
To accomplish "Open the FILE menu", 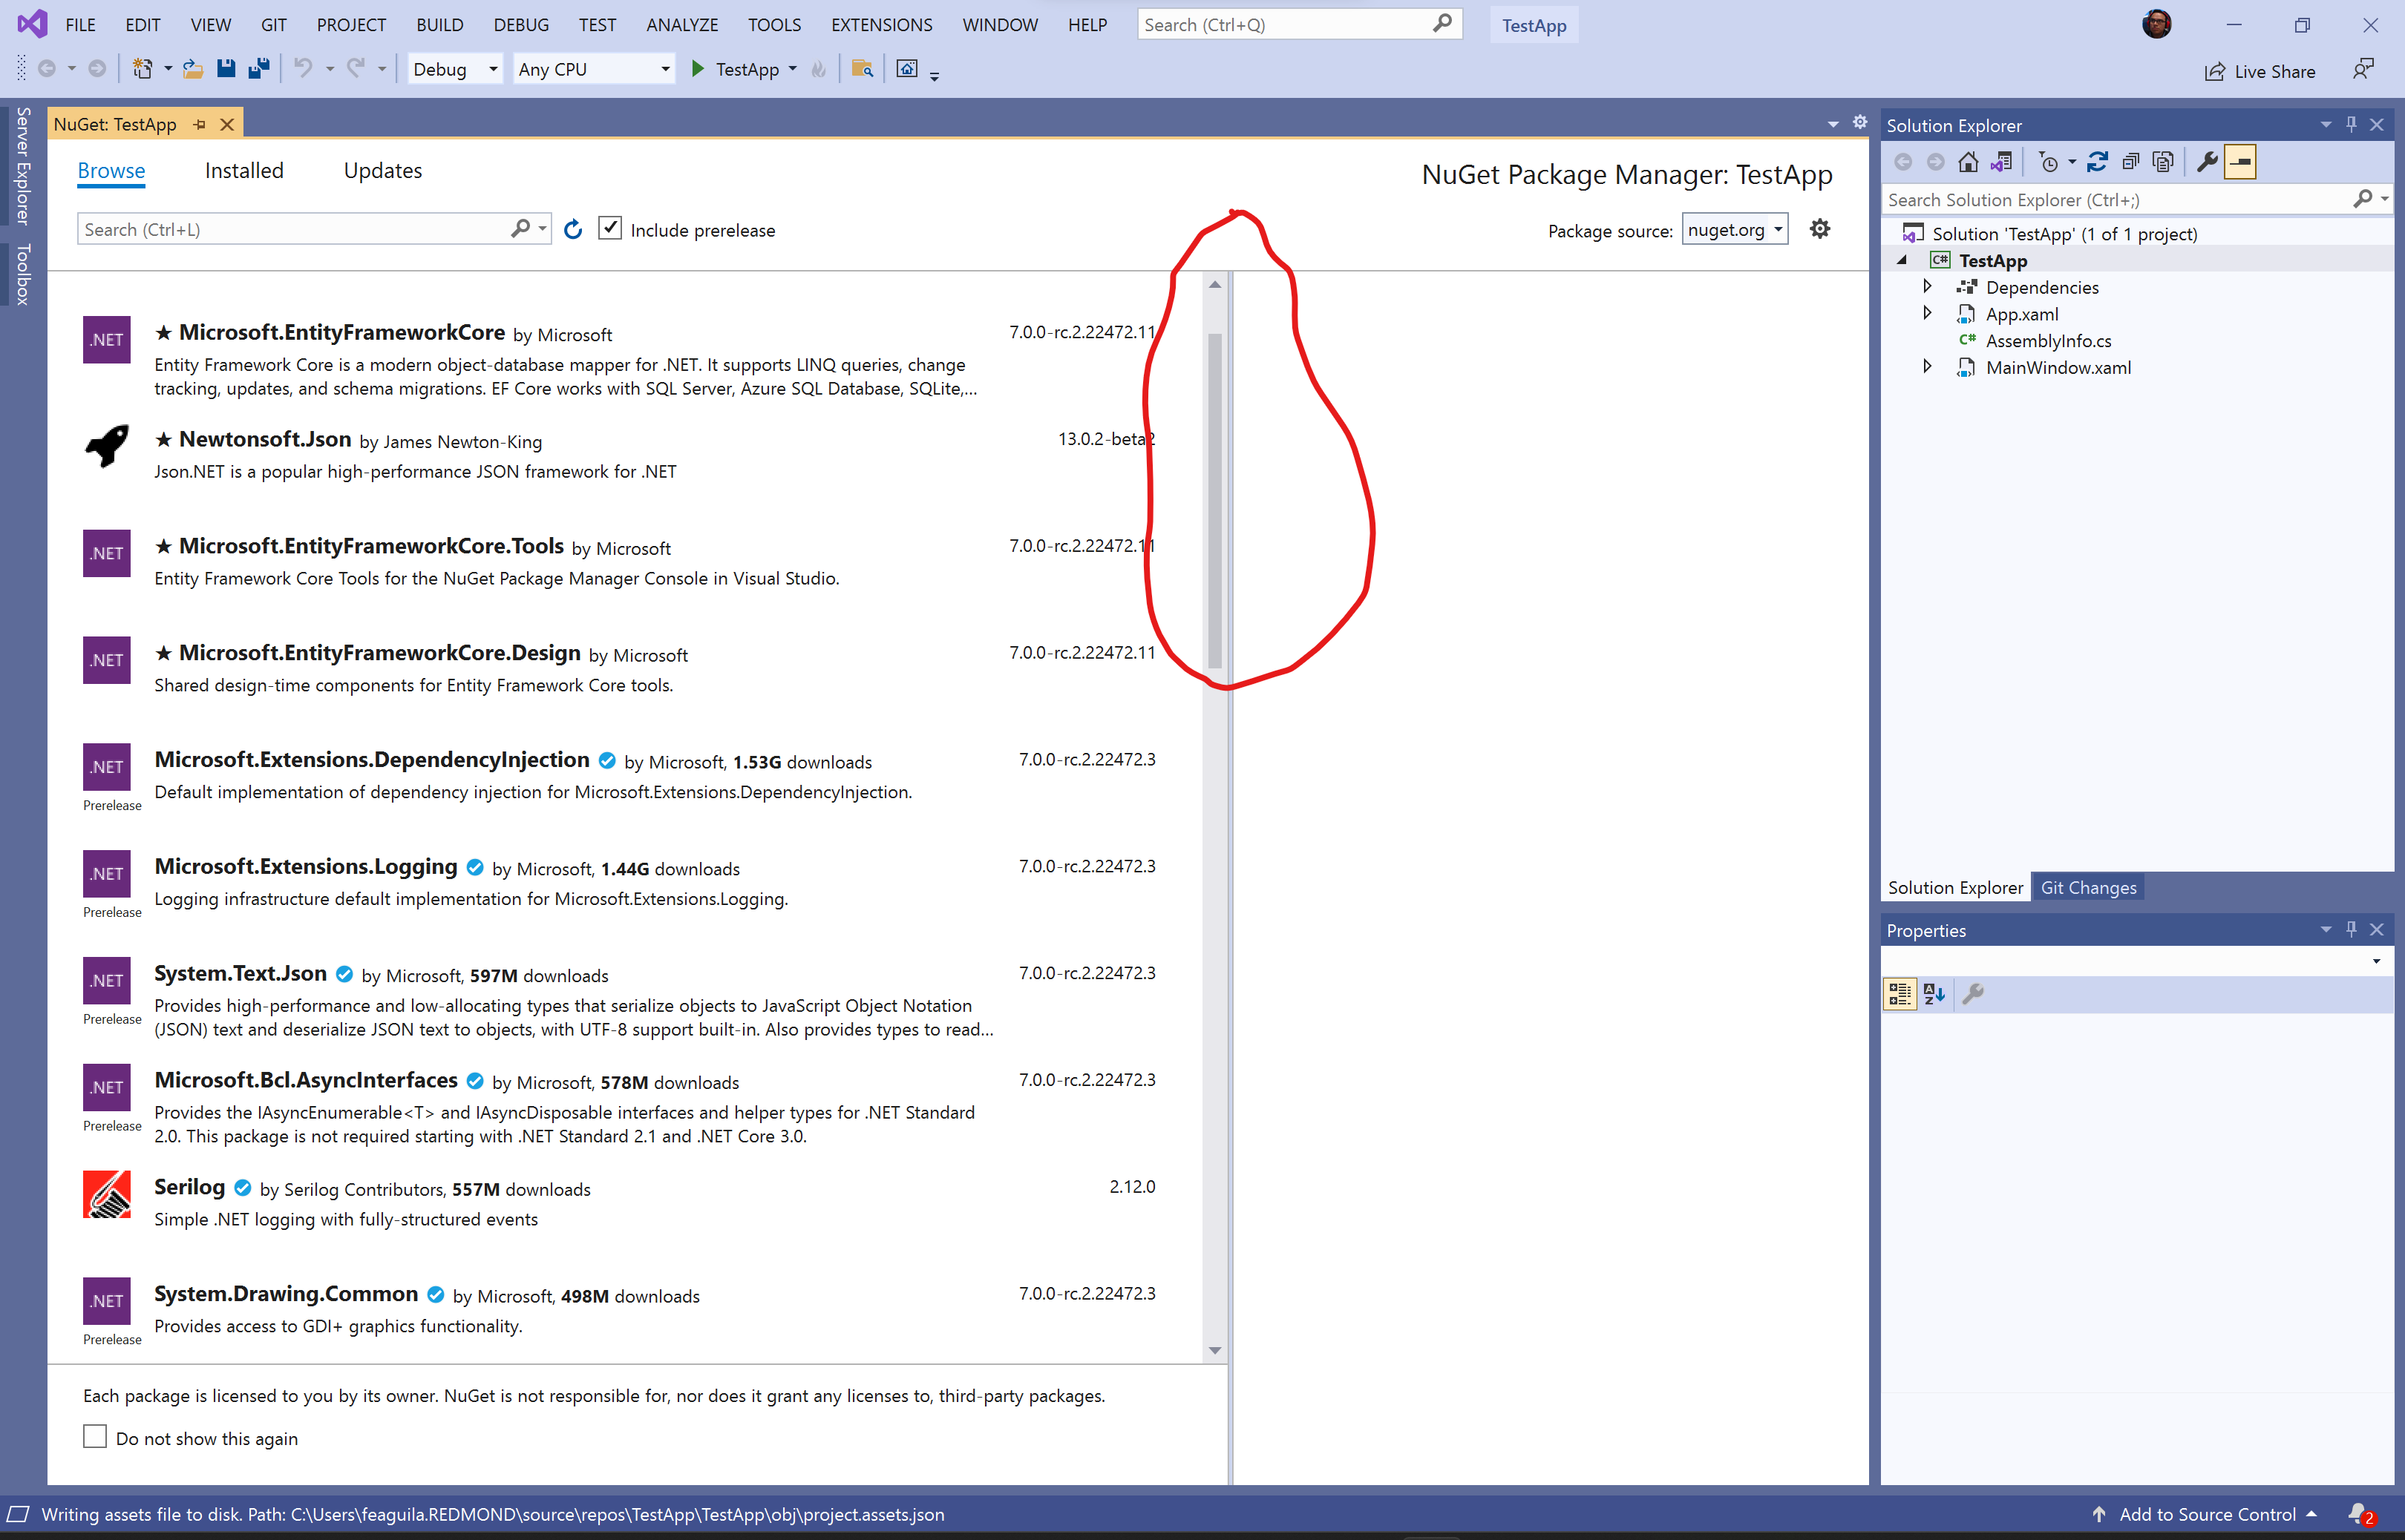I will (80, 25).
